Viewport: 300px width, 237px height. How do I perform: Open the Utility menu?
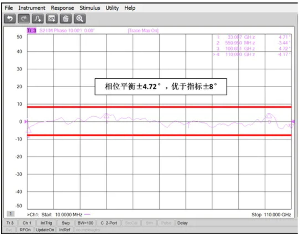(x=112, y=8)
